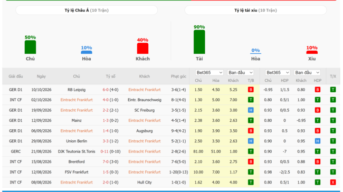Click the HDP T badge in Eintr. Braunschweig row
The image size is (343, 192).
click(x=318, y=100)
